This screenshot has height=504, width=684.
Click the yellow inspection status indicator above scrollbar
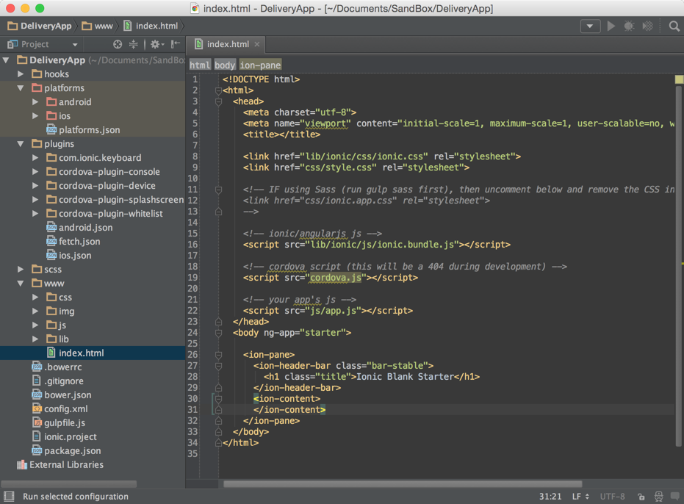(x=679, y=79)
